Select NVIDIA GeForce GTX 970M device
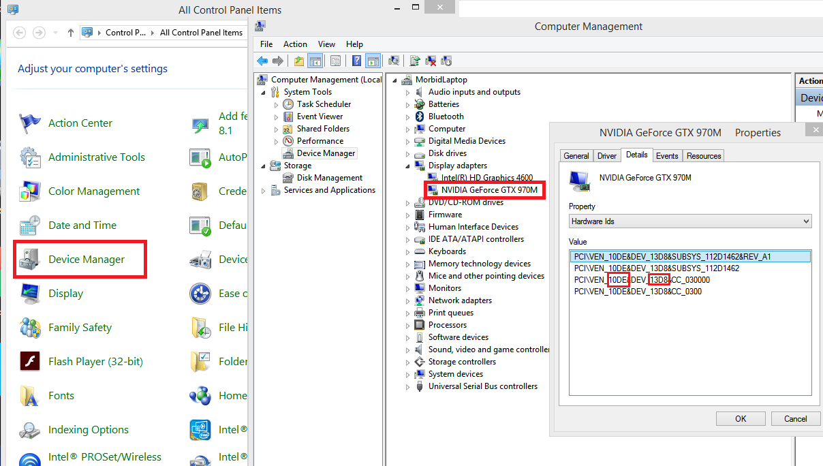Viewport: 823px width, 466px height. (489, 190)
